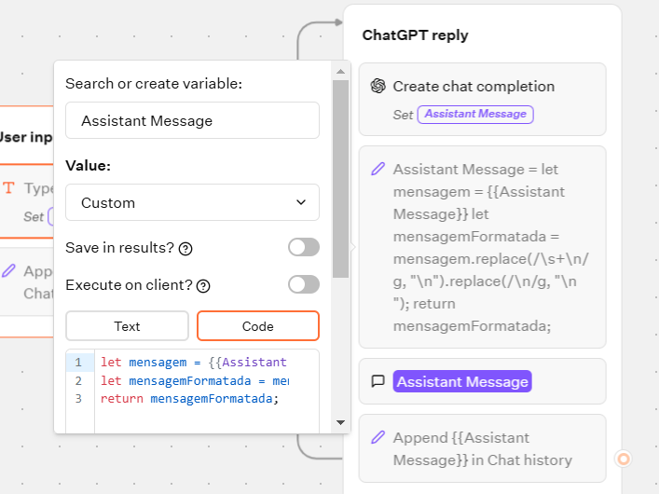The height and width of the screenshot is (494, 659).
Task: Click the variable search input field
Action: pyautogui.click(x=192, y=120)
